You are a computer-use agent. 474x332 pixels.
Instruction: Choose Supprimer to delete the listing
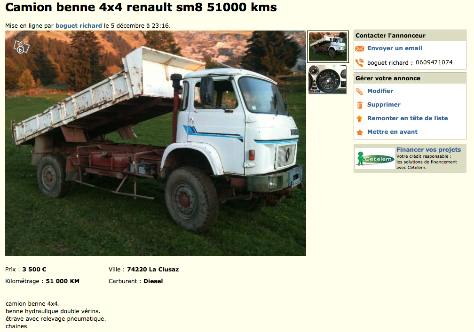click(384, 104)
